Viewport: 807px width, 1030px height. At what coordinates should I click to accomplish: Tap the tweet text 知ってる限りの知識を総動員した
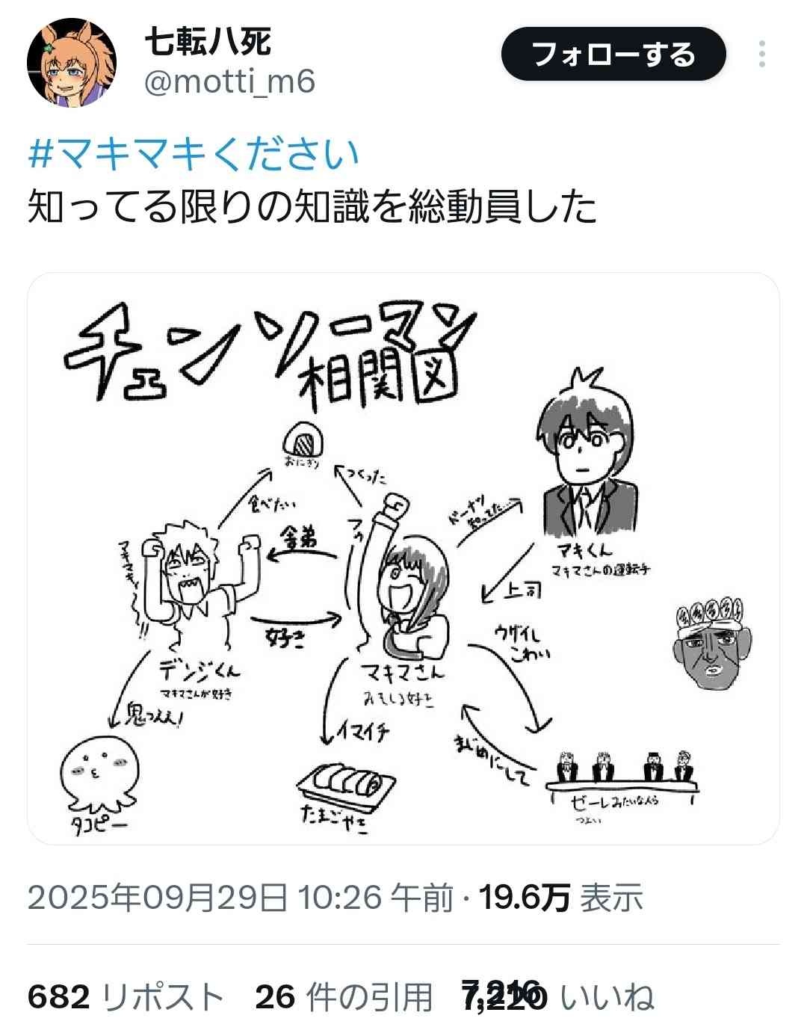click(x=312, y=208)
